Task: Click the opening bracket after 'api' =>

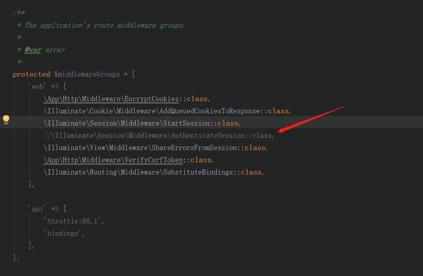Action: click(x=65, y=209)
